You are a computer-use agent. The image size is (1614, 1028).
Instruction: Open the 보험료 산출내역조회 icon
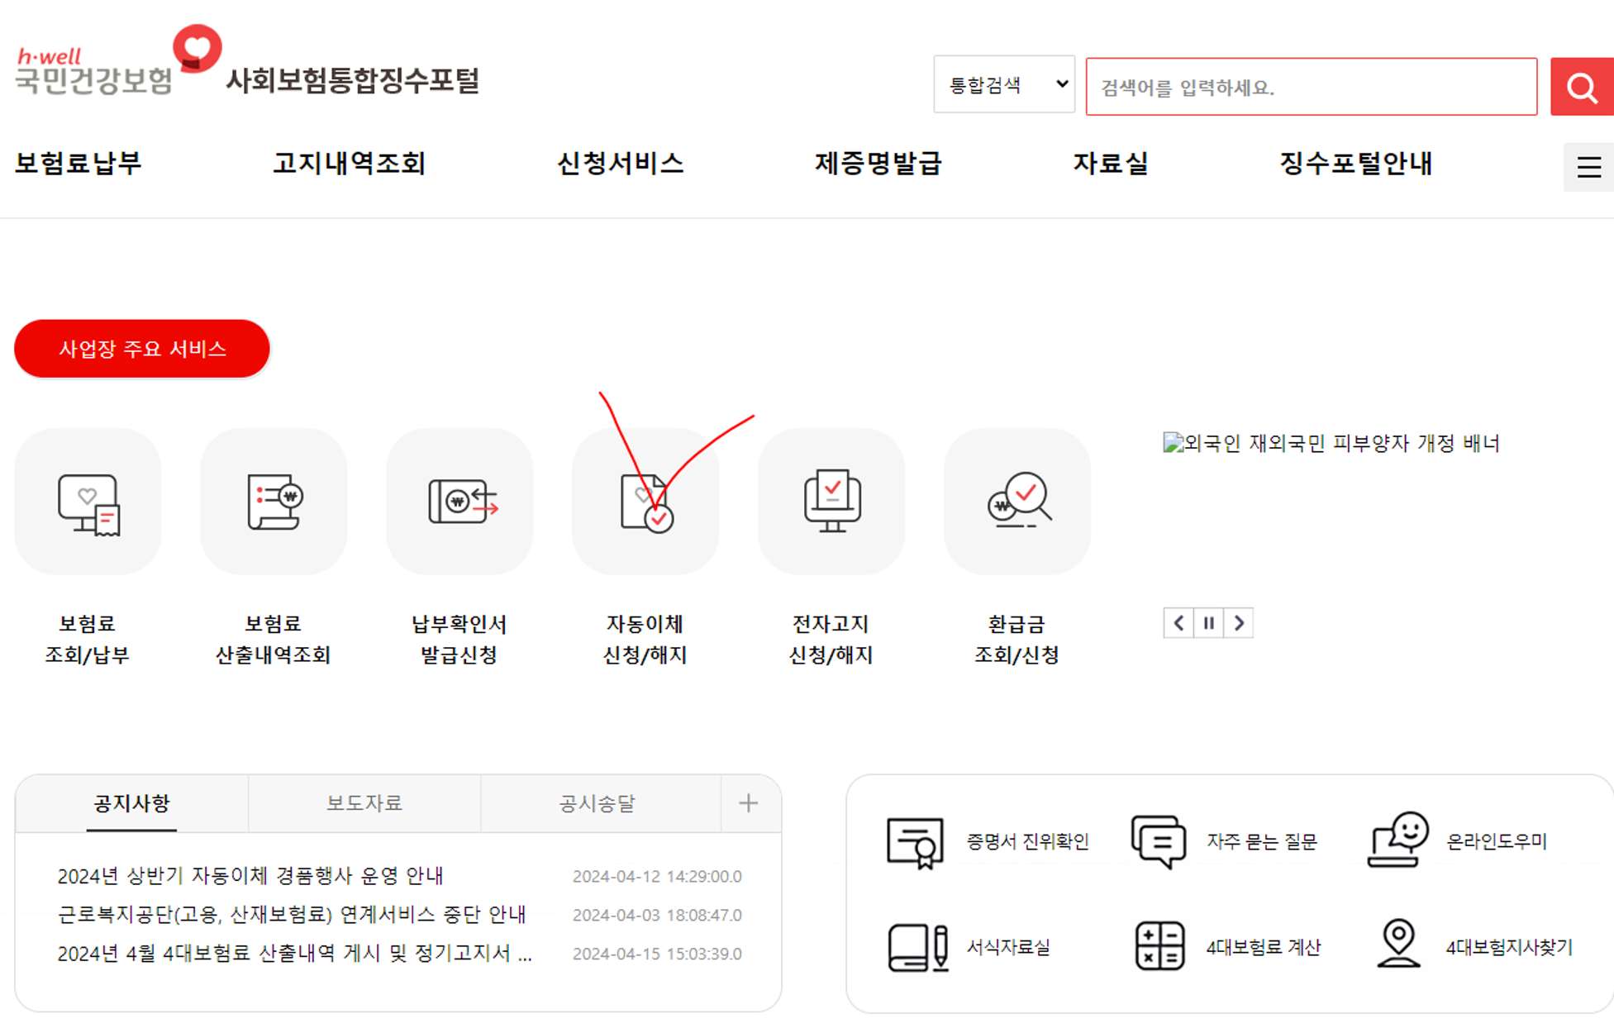(x=274, y=502)
